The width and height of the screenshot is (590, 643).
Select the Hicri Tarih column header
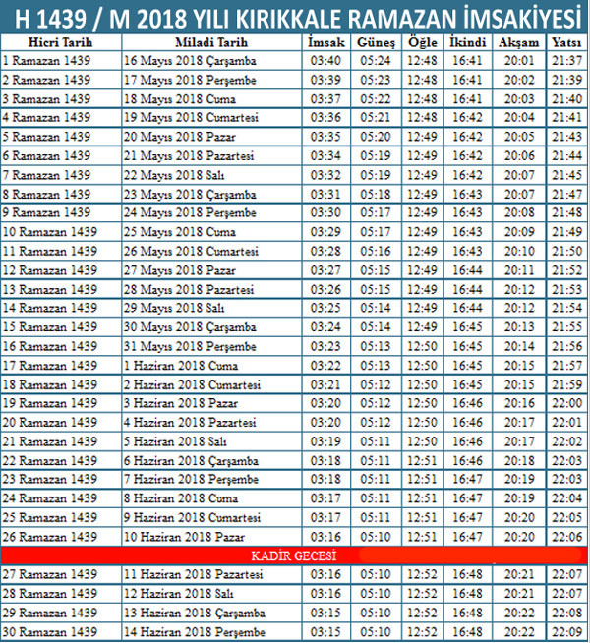click(60, 44)
